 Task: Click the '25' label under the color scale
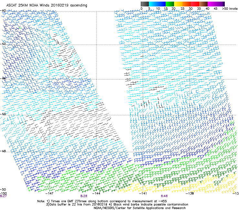pyautogui.click(x=182, y=9)
